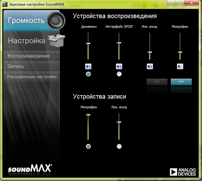Select Лин. вход as recording device
Screen dimensions: 202x181
pyautogui.click(x=119, y=146)
